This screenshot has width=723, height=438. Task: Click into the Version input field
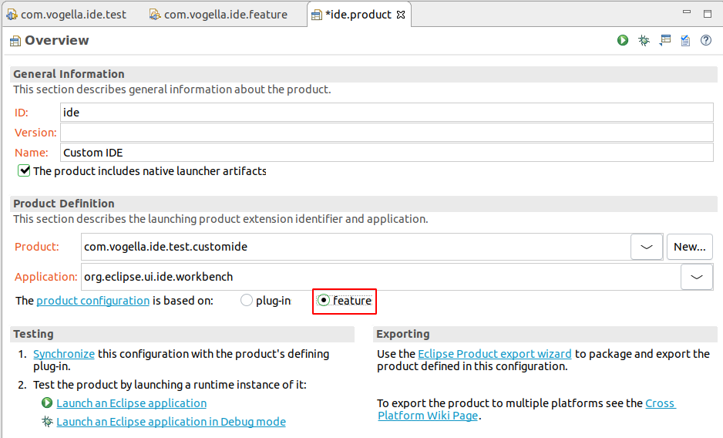click(x=387, y=133)
